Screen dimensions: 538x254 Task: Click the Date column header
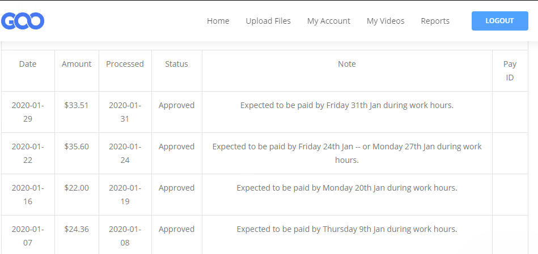(28, 64)
